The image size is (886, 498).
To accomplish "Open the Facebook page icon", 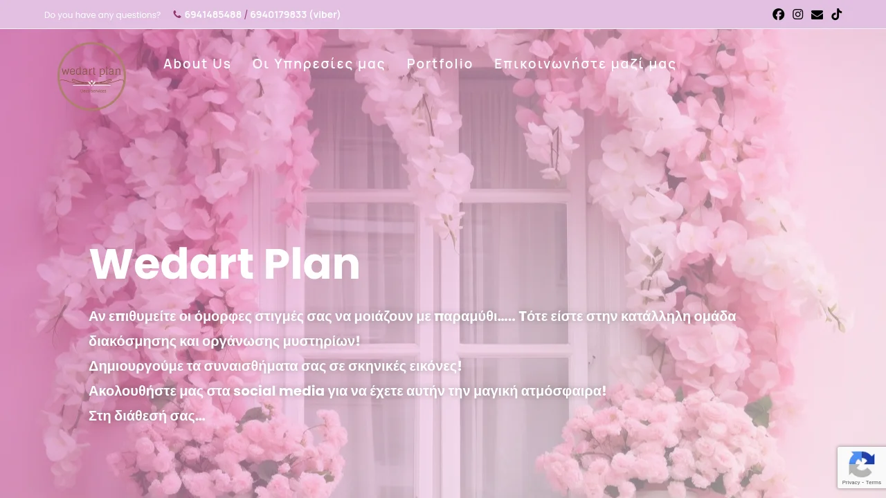I will coord(779,15).
